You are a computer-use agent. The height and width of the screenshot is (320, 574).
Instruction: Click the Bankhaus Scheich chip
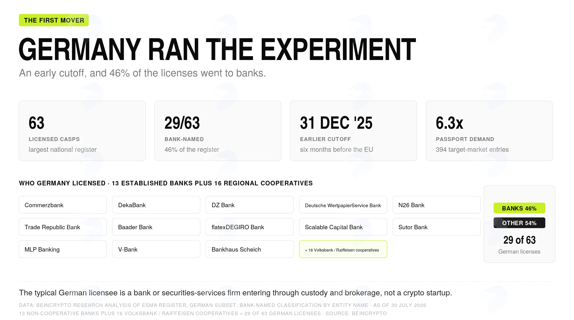tap(250, 249)
